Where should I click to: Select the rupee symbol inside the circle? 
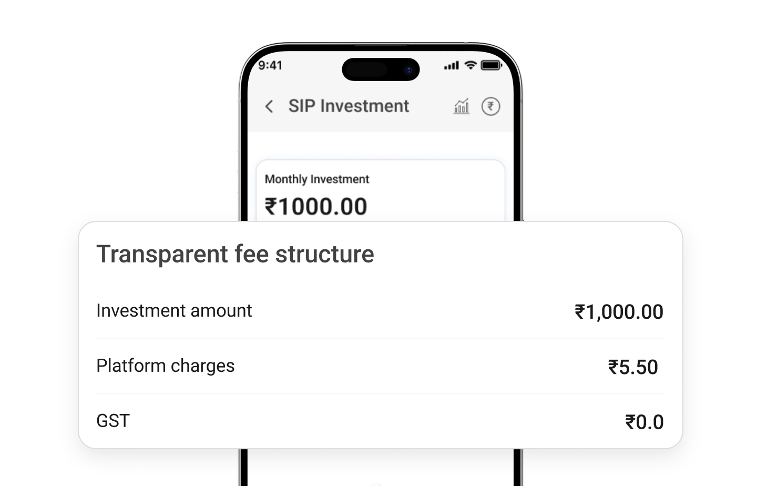click(x=491, y=107)
